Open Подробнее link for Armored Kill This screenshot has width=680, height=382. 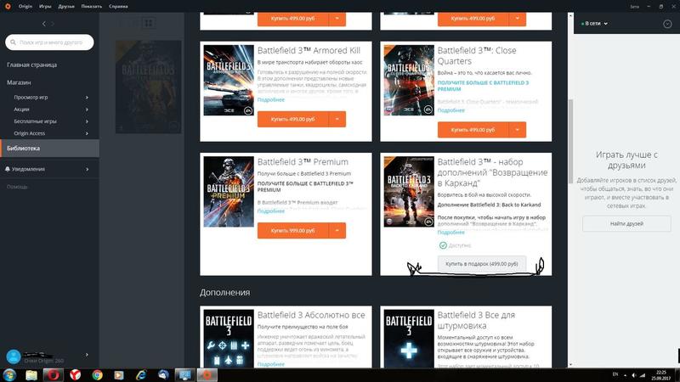tap(271, 99)
